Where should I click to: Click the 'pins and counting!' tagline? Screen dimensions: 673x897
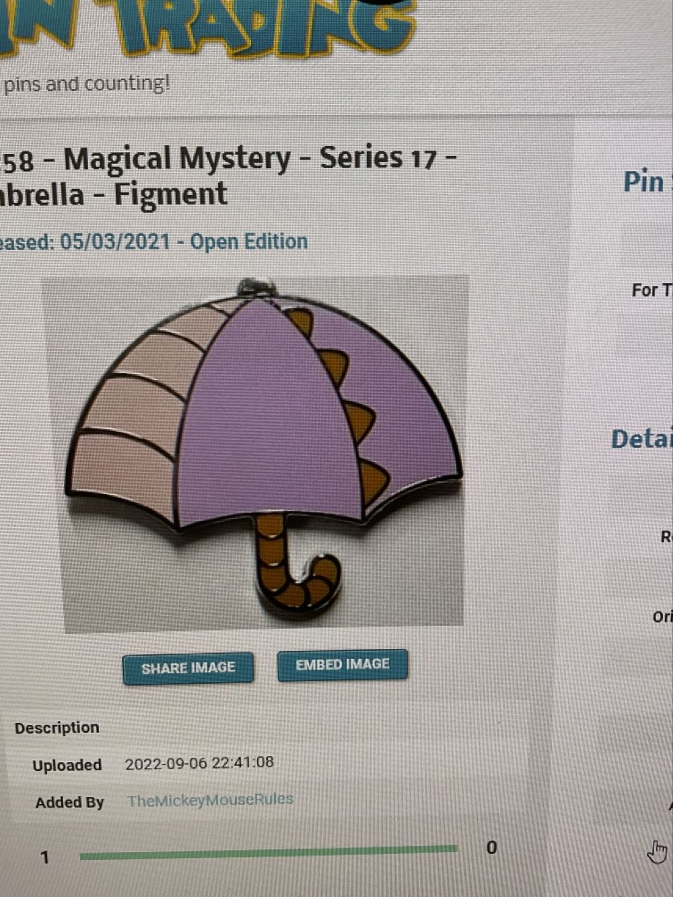pyautogui.click(x=87, y=85)
